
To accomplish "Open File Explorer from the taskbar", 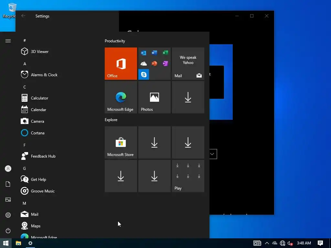I will click(18, 243).
